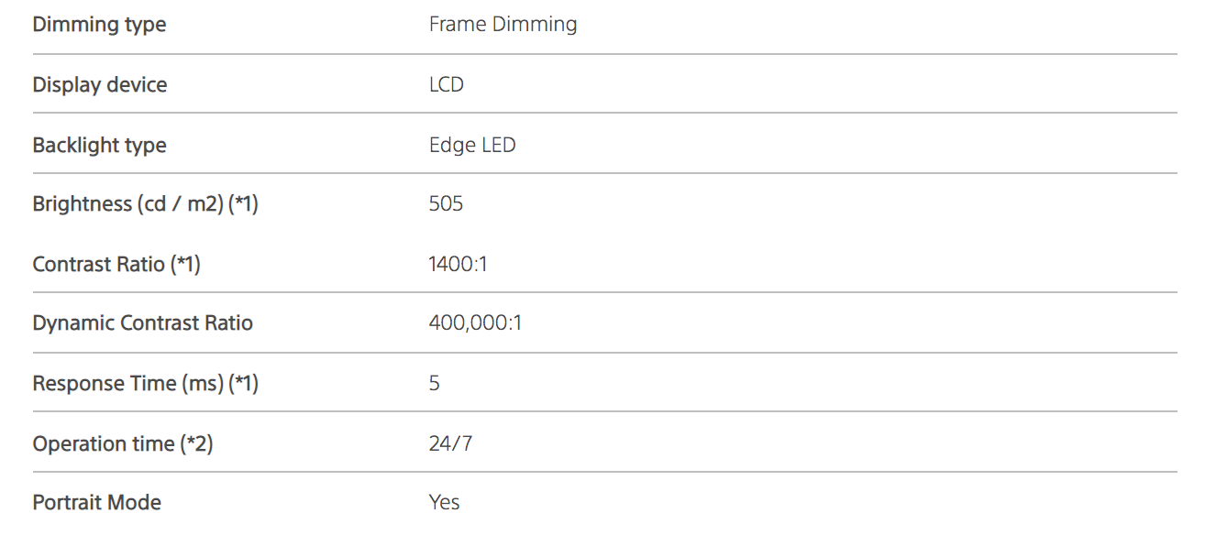Select the Edge LED value

pyautogui.click(x=471, y=146)
